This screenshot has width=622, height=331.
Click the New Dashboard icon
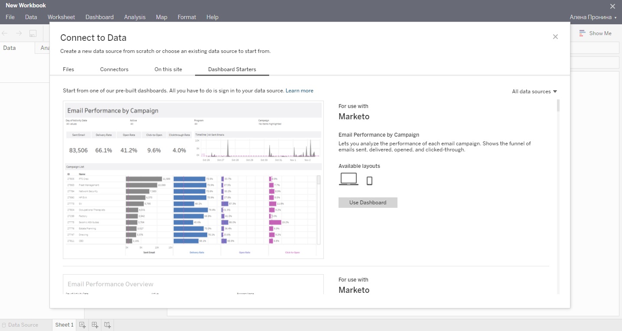pyautogui.click(x=95, y=325)
